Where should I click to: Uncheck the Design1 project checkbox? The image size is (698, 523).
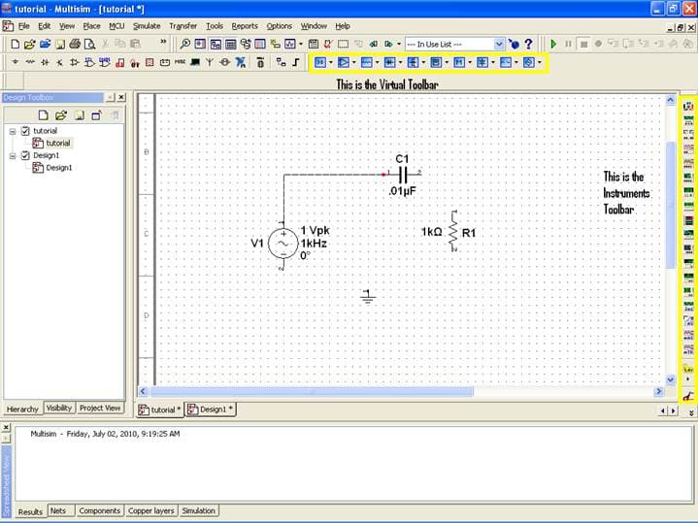[25, 155]
